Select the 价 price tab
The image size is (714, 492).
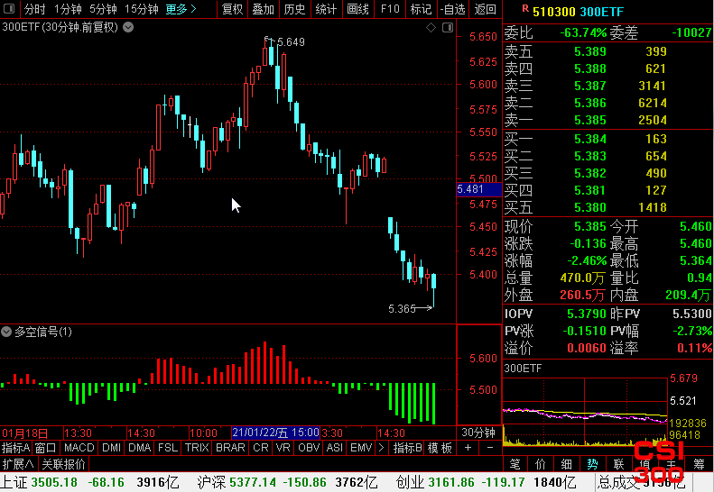click(x=541, y=464)
